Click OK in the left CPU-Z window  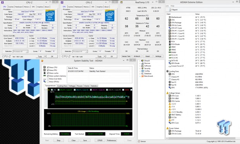[52, 57]
